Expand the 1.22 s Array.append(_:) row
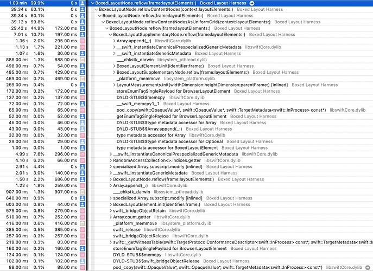Image resolution: width=373 pixels, height=271 pixels. tap(111, 186)
